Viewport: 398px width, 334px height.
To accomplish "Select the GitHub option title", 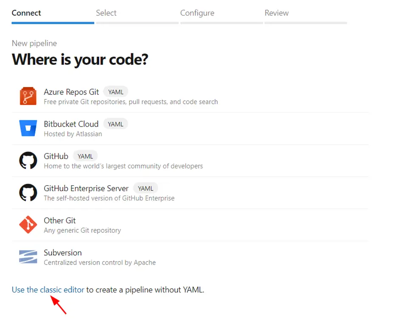I will [x=56, y=156].
